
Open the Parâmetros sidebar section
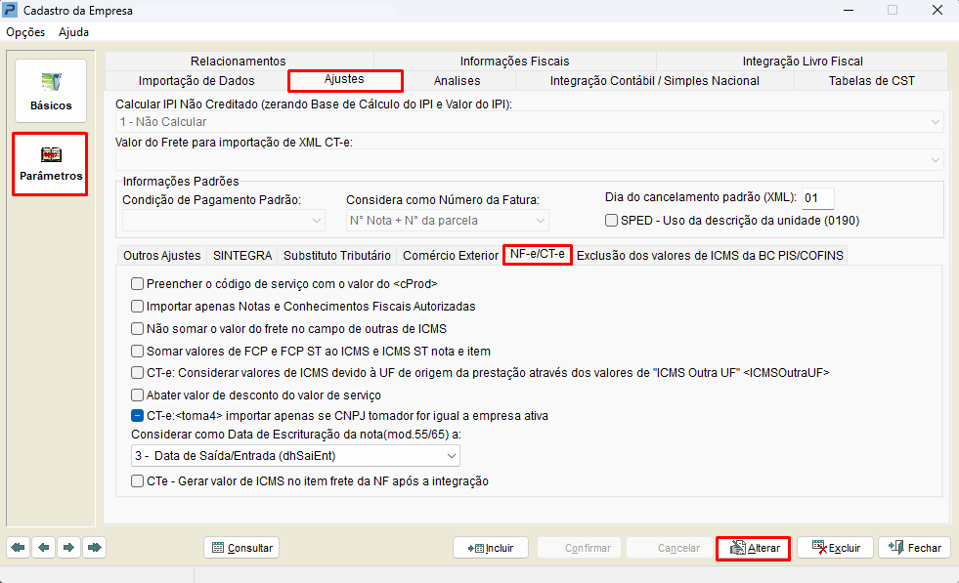50,164
